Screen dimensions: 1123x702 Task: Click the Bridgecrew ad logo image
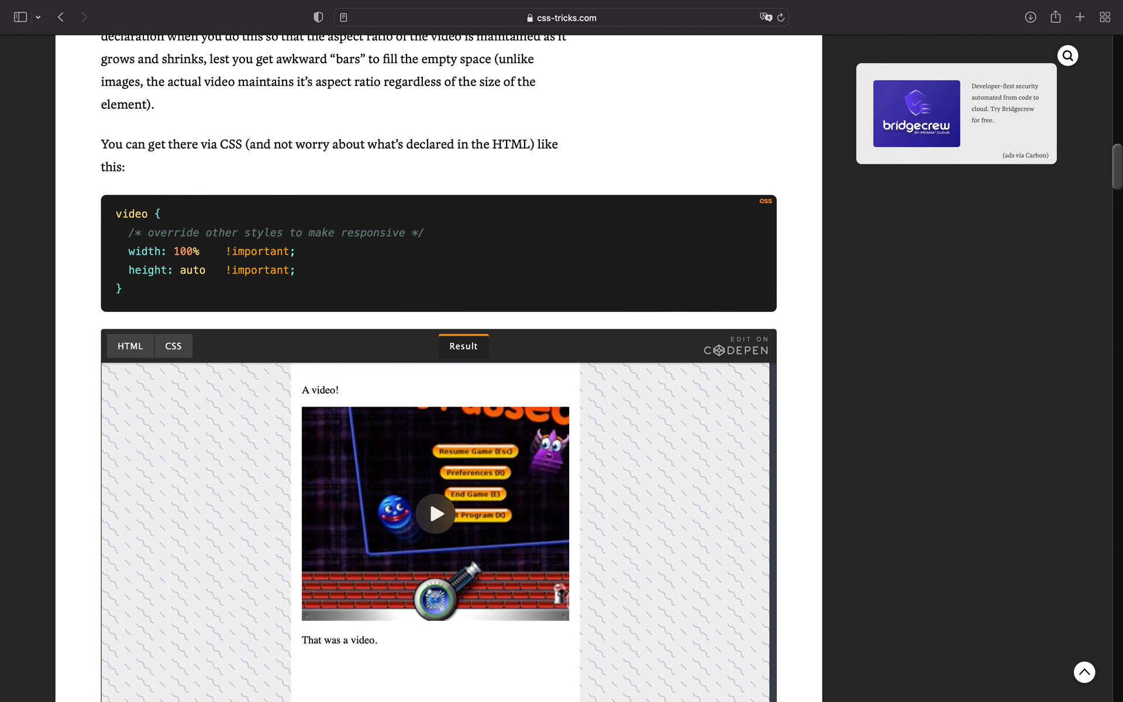917,113
